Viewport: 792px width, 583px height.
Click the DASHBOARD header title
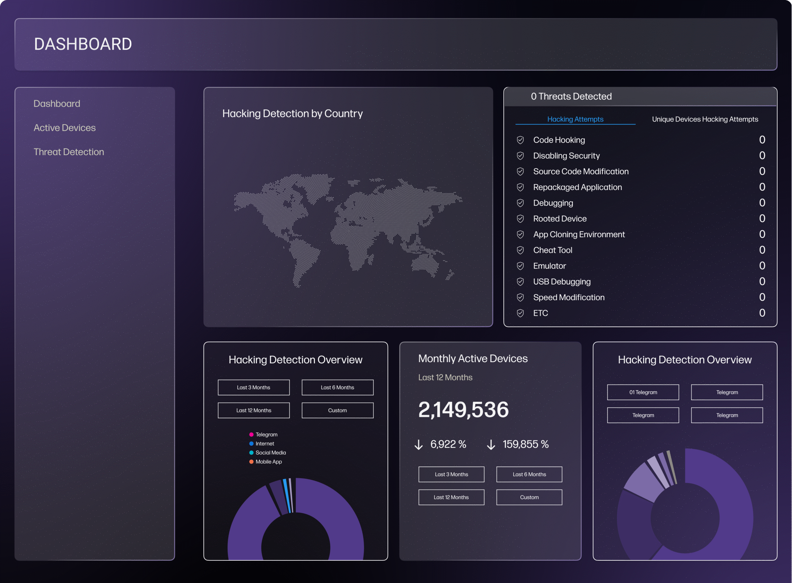tap(83, 44)
